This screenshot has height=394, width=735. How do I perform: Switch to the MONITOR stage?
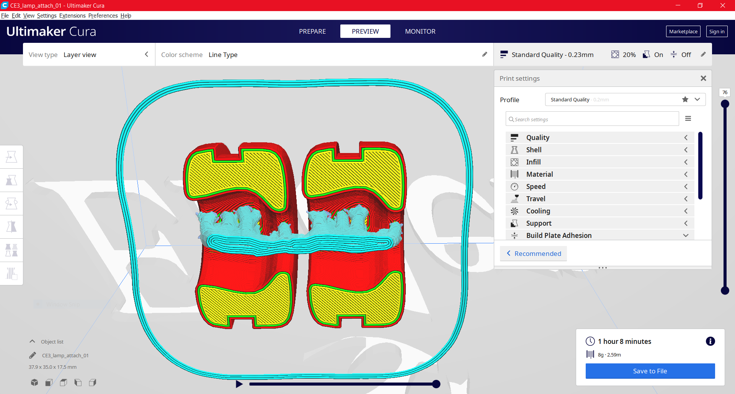[420, 31]
